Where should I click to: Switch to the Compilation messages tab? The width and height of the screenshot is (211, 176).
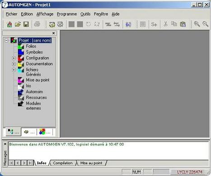click(x=63, y=163)
